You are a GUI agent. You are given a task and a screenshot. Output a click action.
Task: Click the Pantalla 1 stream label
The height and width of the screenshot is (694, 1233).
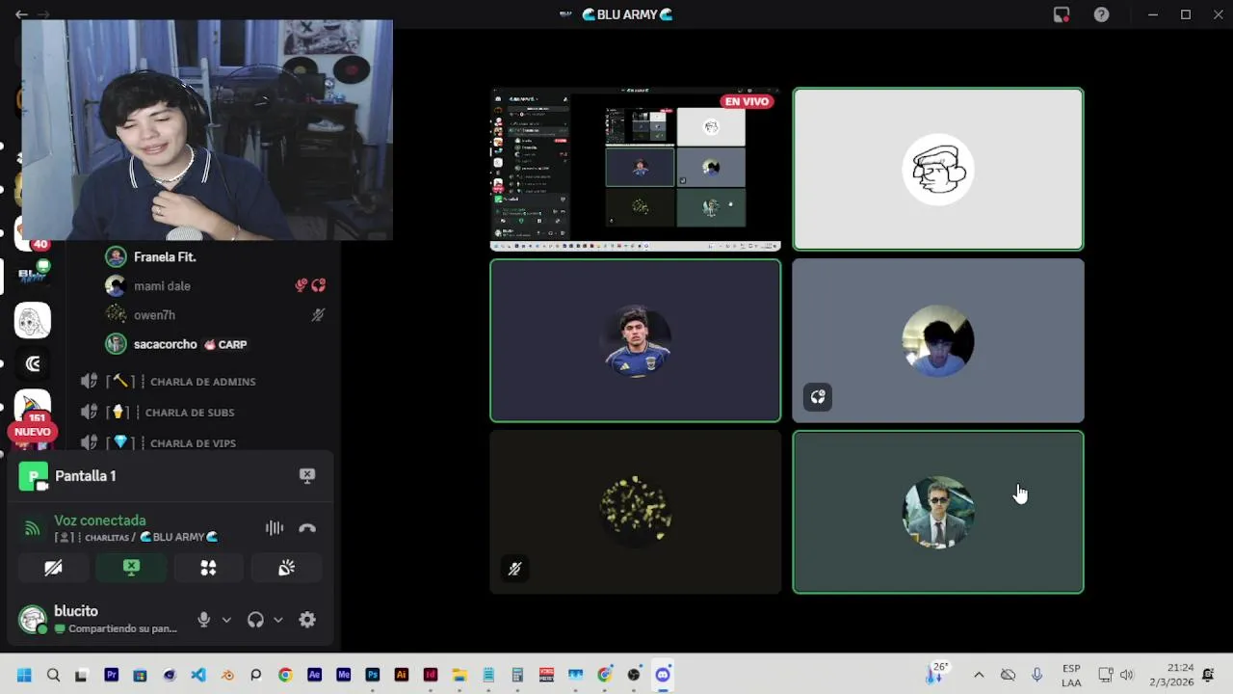click(x=86, y=475)
